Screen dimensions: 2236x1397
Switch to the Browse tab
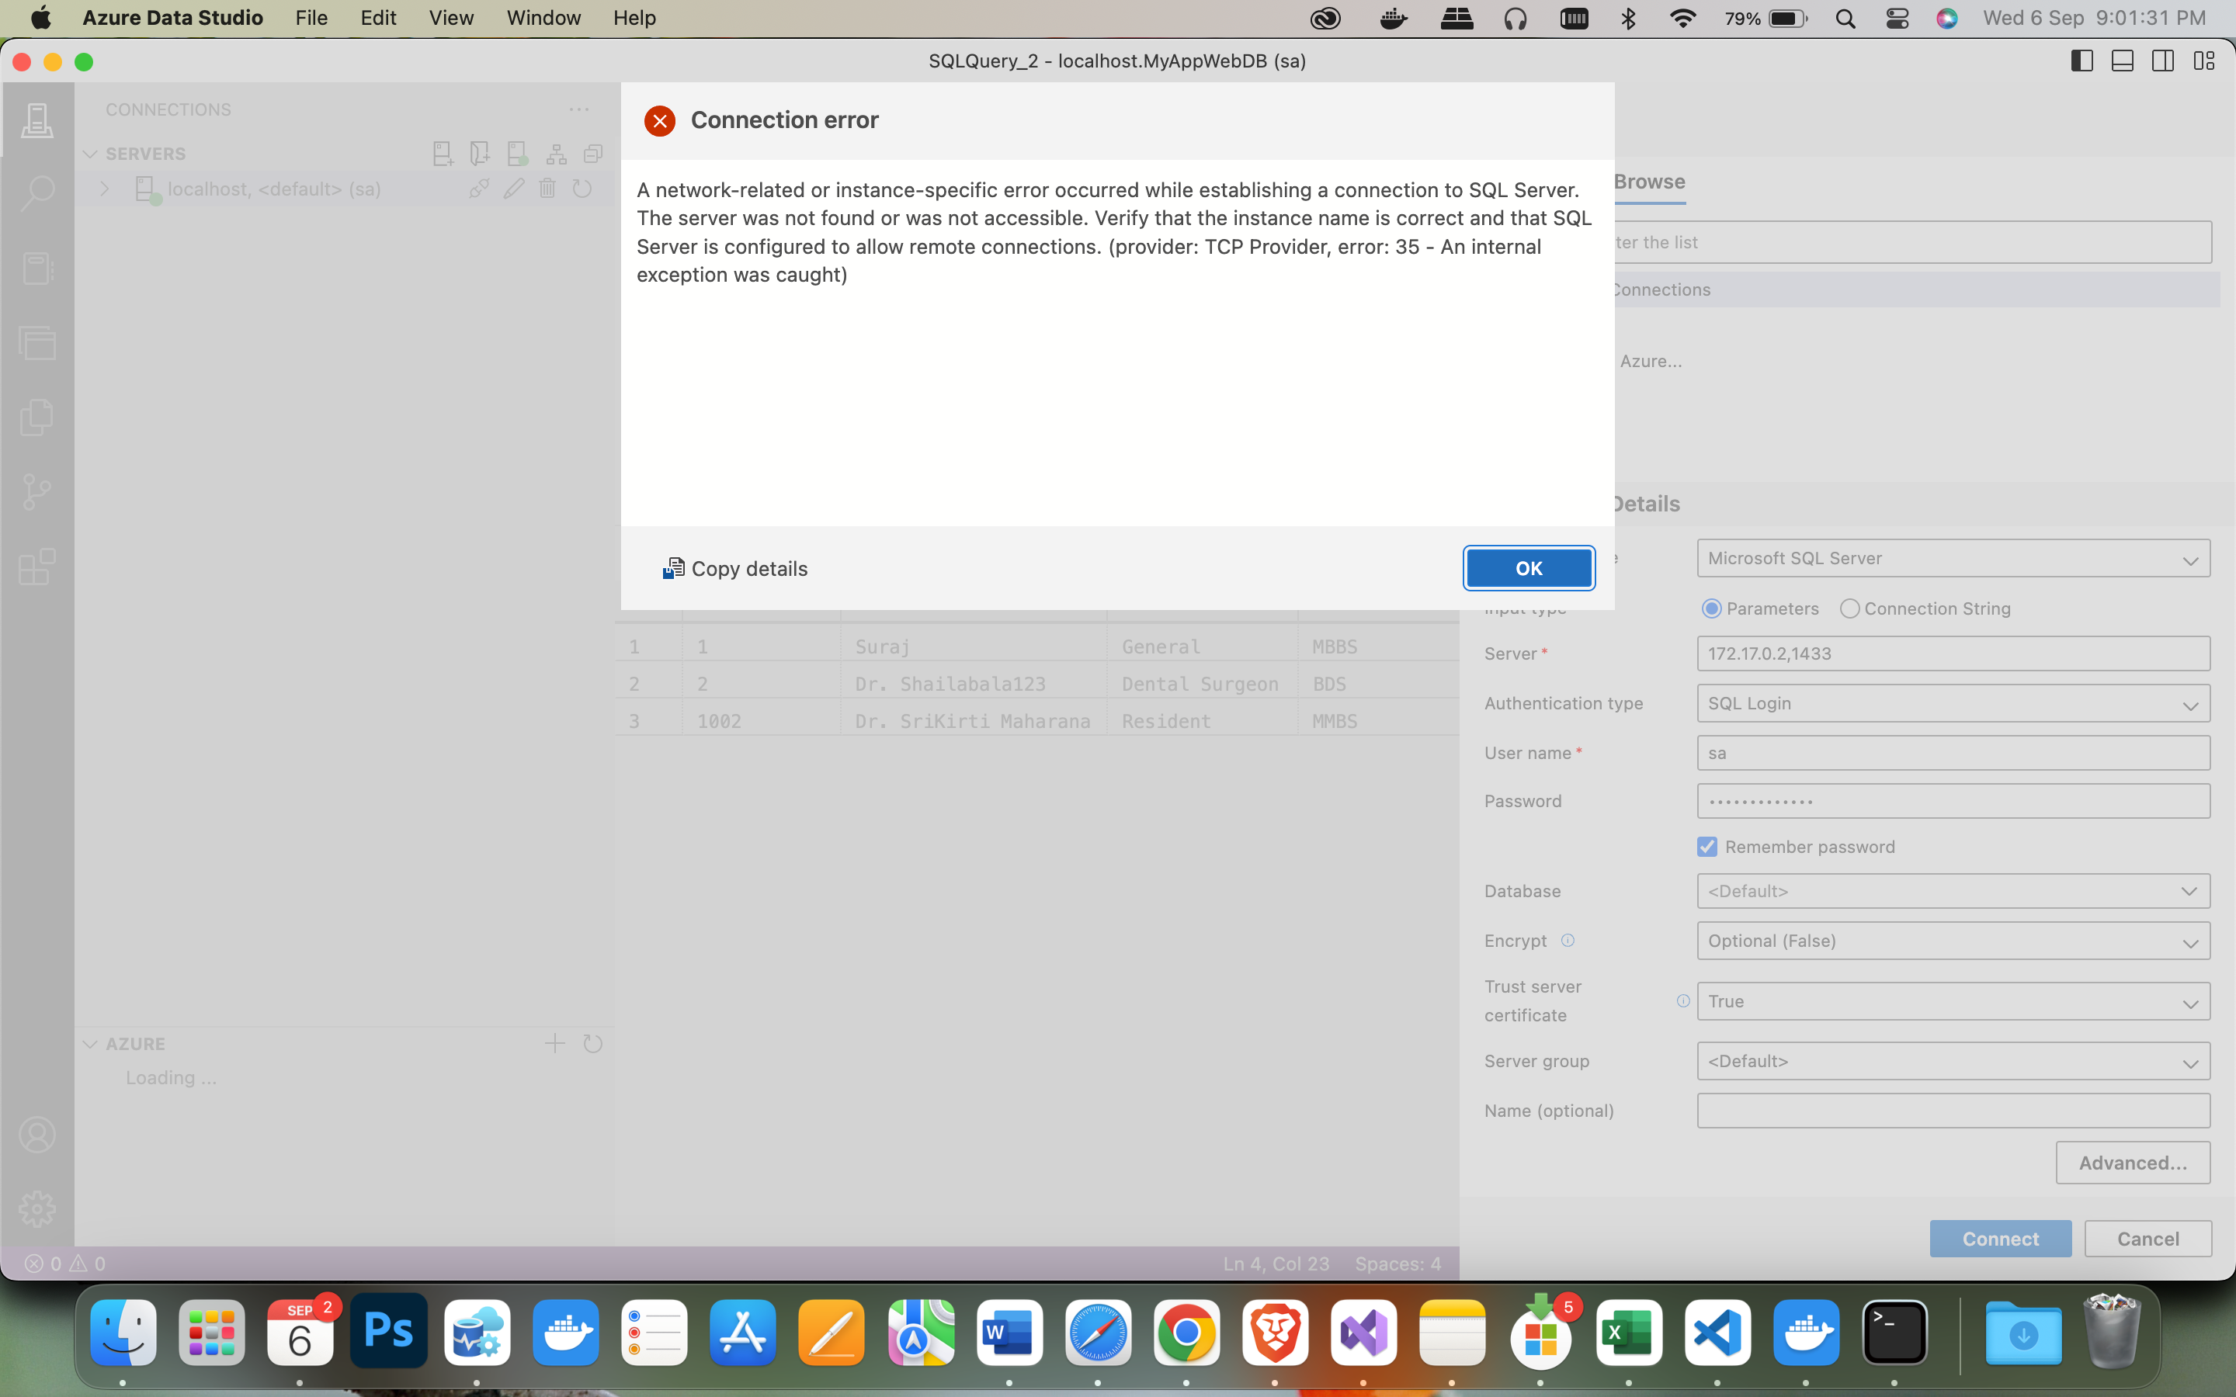pyautogui.click(x=1649, y=181)
